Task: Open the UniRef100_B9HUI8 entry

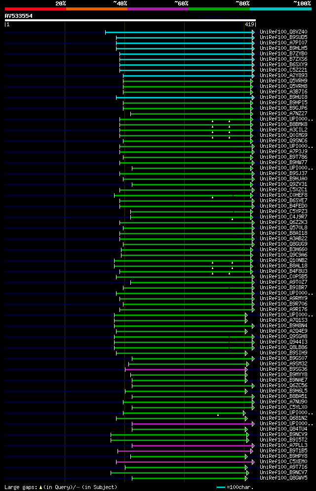Action: (x=283, y=97)
